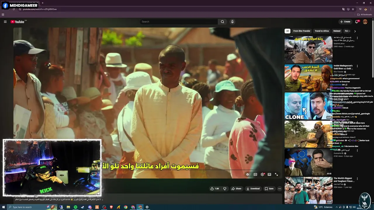Start voice search with the microphone icon

[x=232, y=22]
